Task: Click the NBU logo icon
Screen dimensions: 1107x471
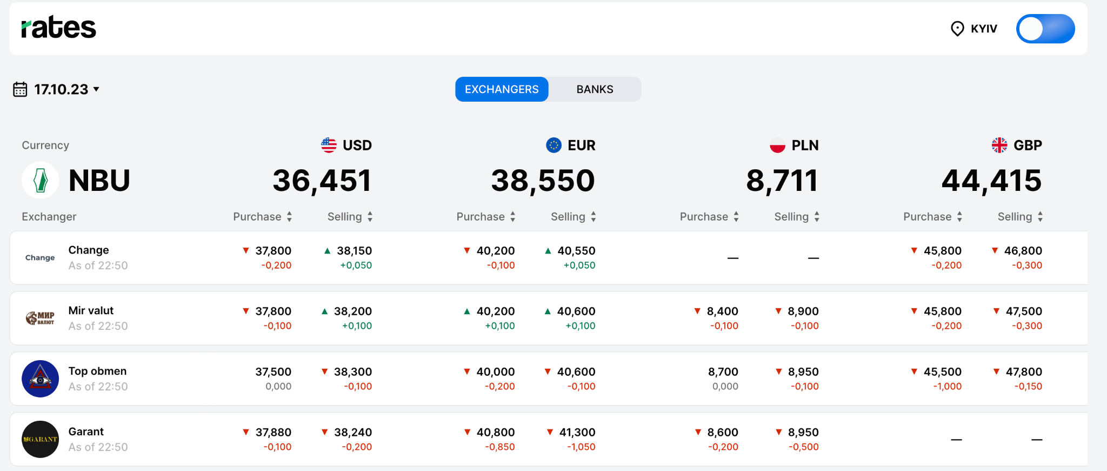Action: 41,180
